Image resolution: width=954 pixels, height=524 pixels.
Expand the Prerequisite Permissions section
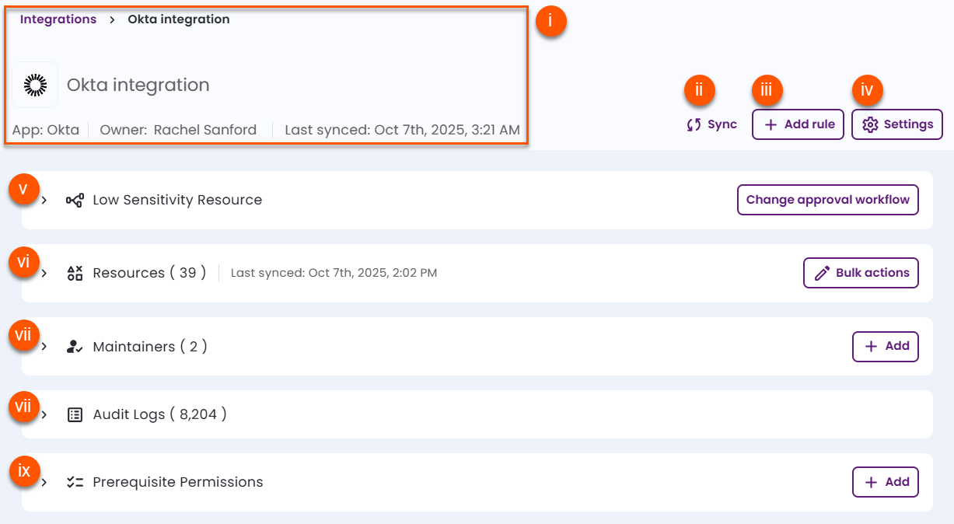point(44,482)
